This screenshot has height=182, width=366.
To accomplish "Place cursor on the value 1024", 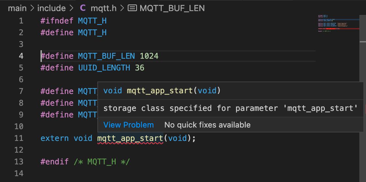I will pos(149,56).
